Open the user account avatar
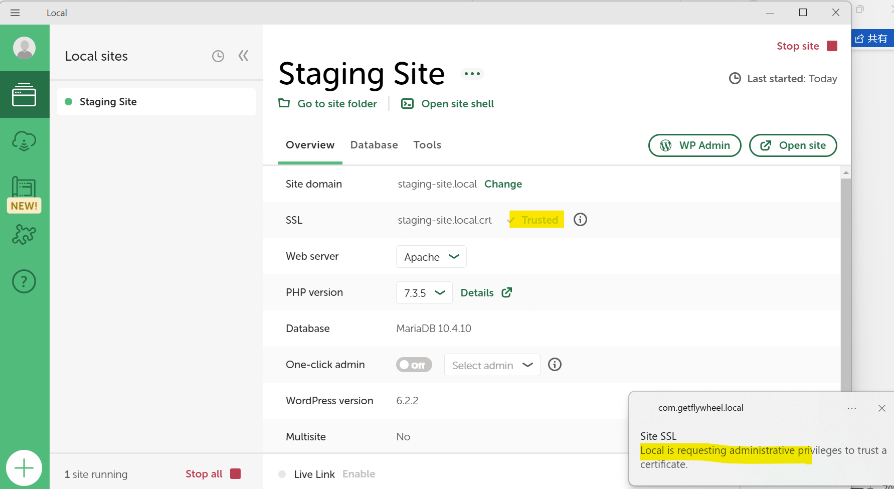894x489 pixels. click(x=24, y=48)
